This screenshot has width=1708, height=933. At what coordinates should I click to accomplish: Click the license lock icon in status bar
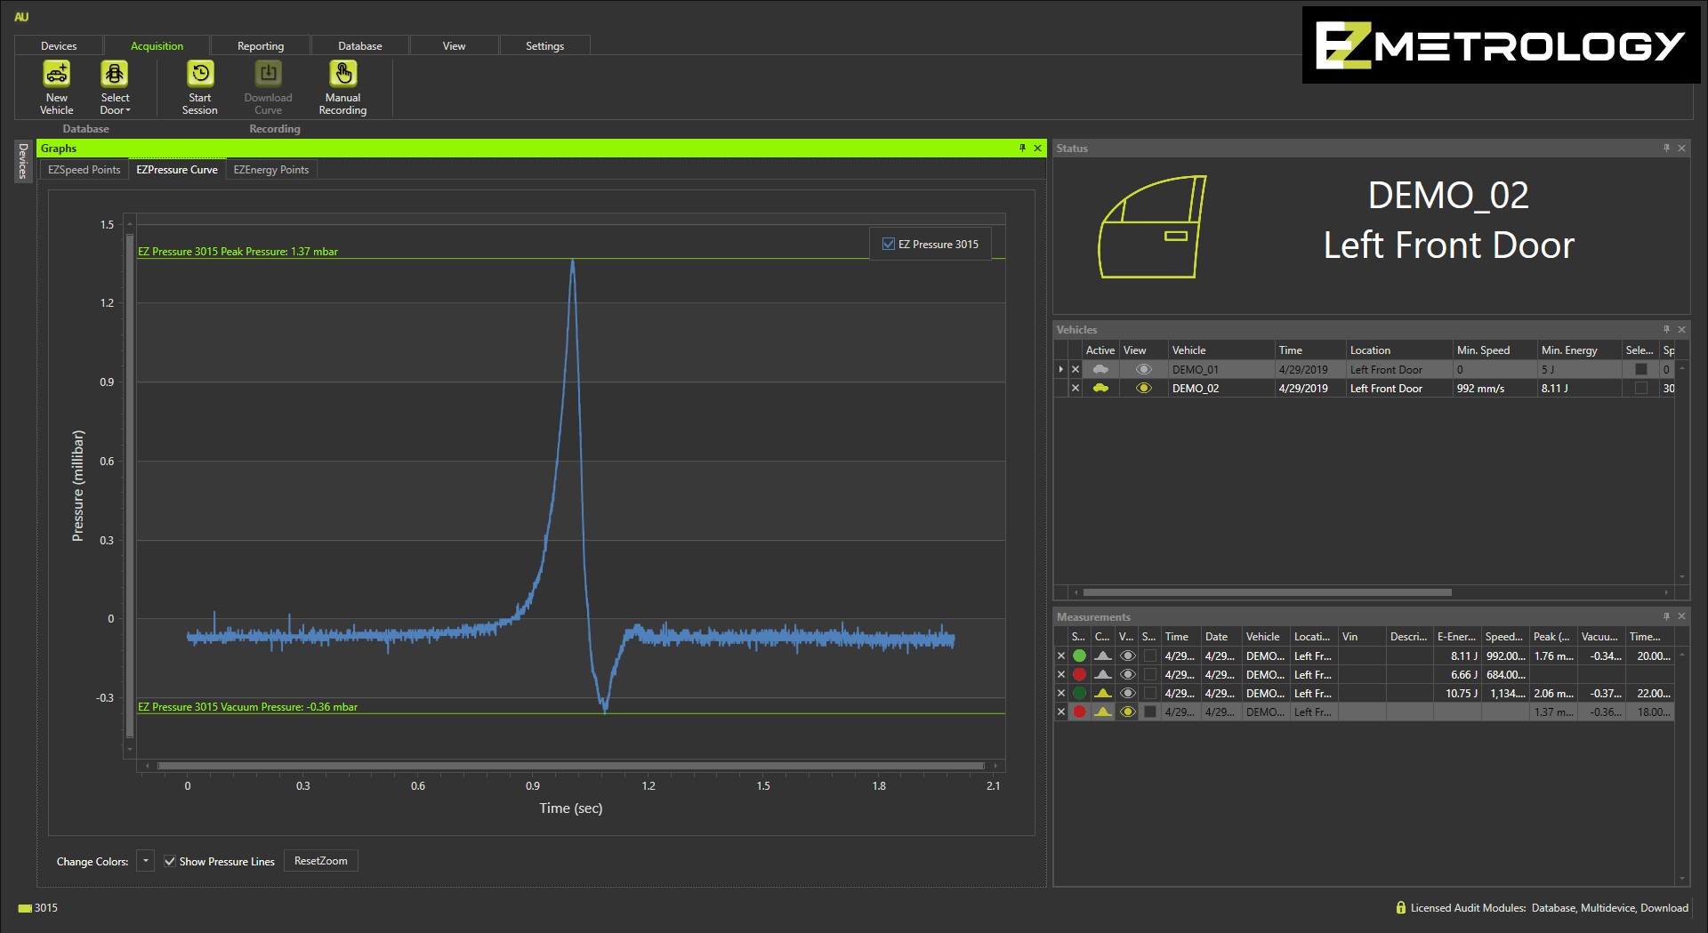tap(1401, 907)
